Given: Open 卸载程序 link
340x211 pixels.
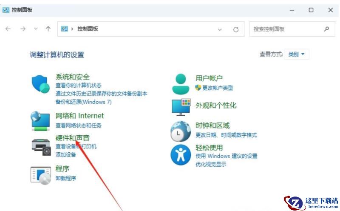Looking at the screenshot, I should tap(66, 178).
